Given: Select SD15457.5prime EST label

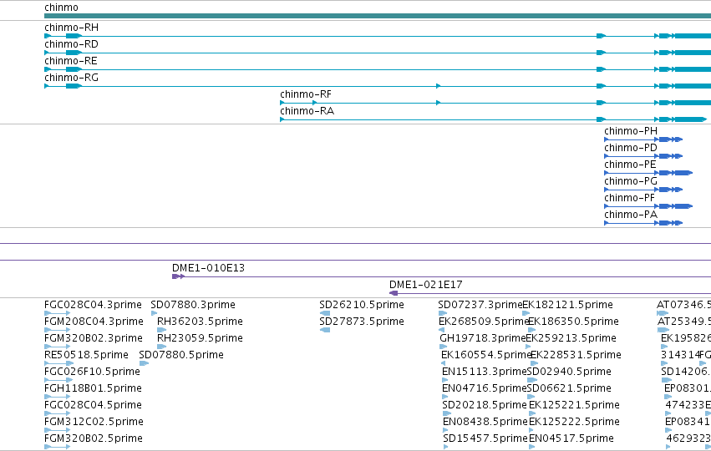Looking at the screenshot, I should tap(485, 438).
